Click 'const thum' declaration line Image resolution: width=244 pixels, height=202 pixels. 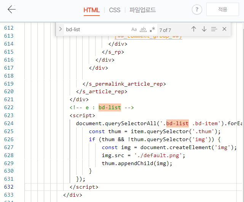pyautogui.click(x=155, y=131)
